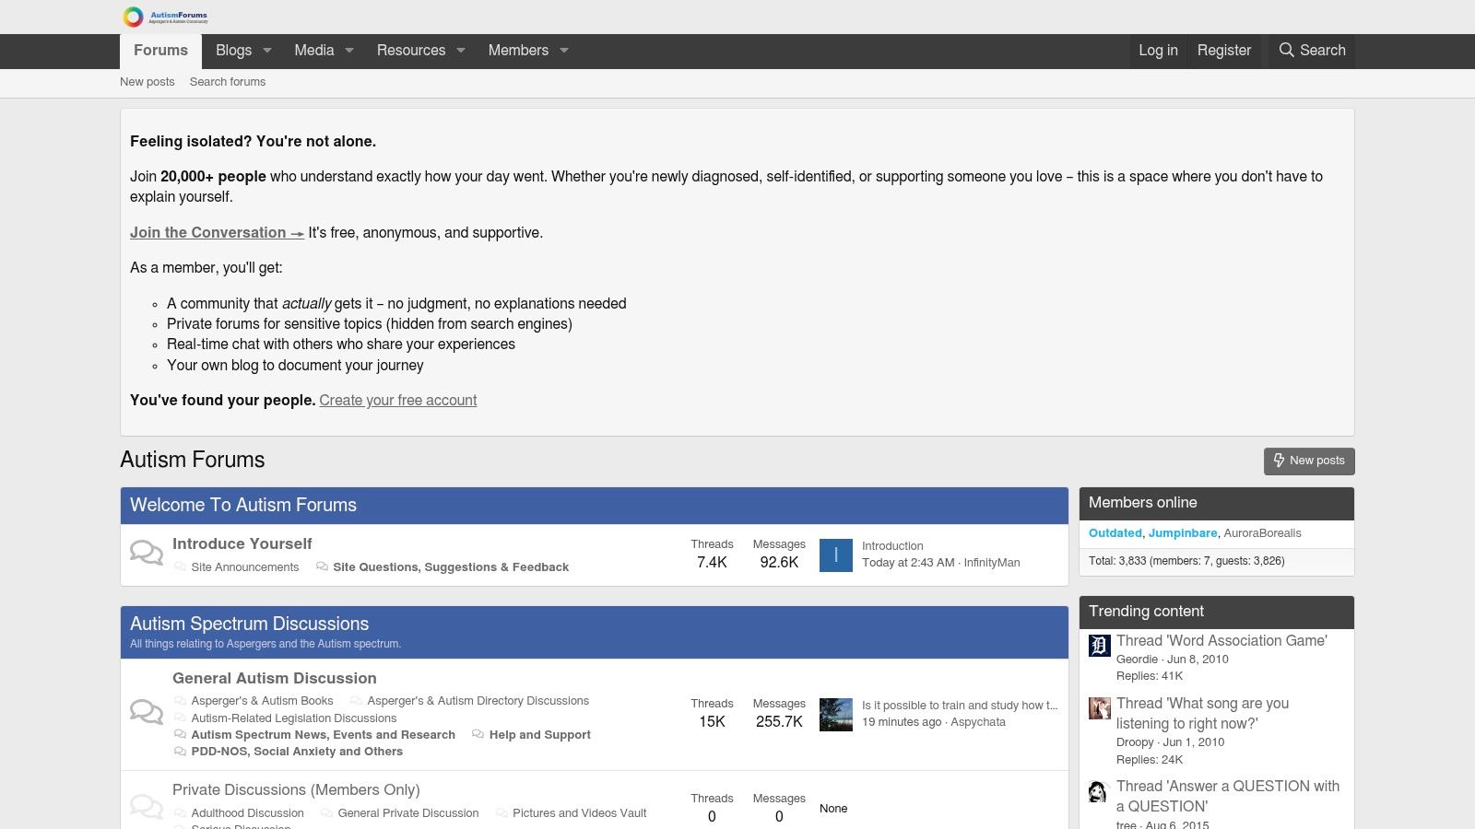The image size is (1475, 829).
Task: Open Search forums sub-navigation link
Action: click(x=228, y=82)
